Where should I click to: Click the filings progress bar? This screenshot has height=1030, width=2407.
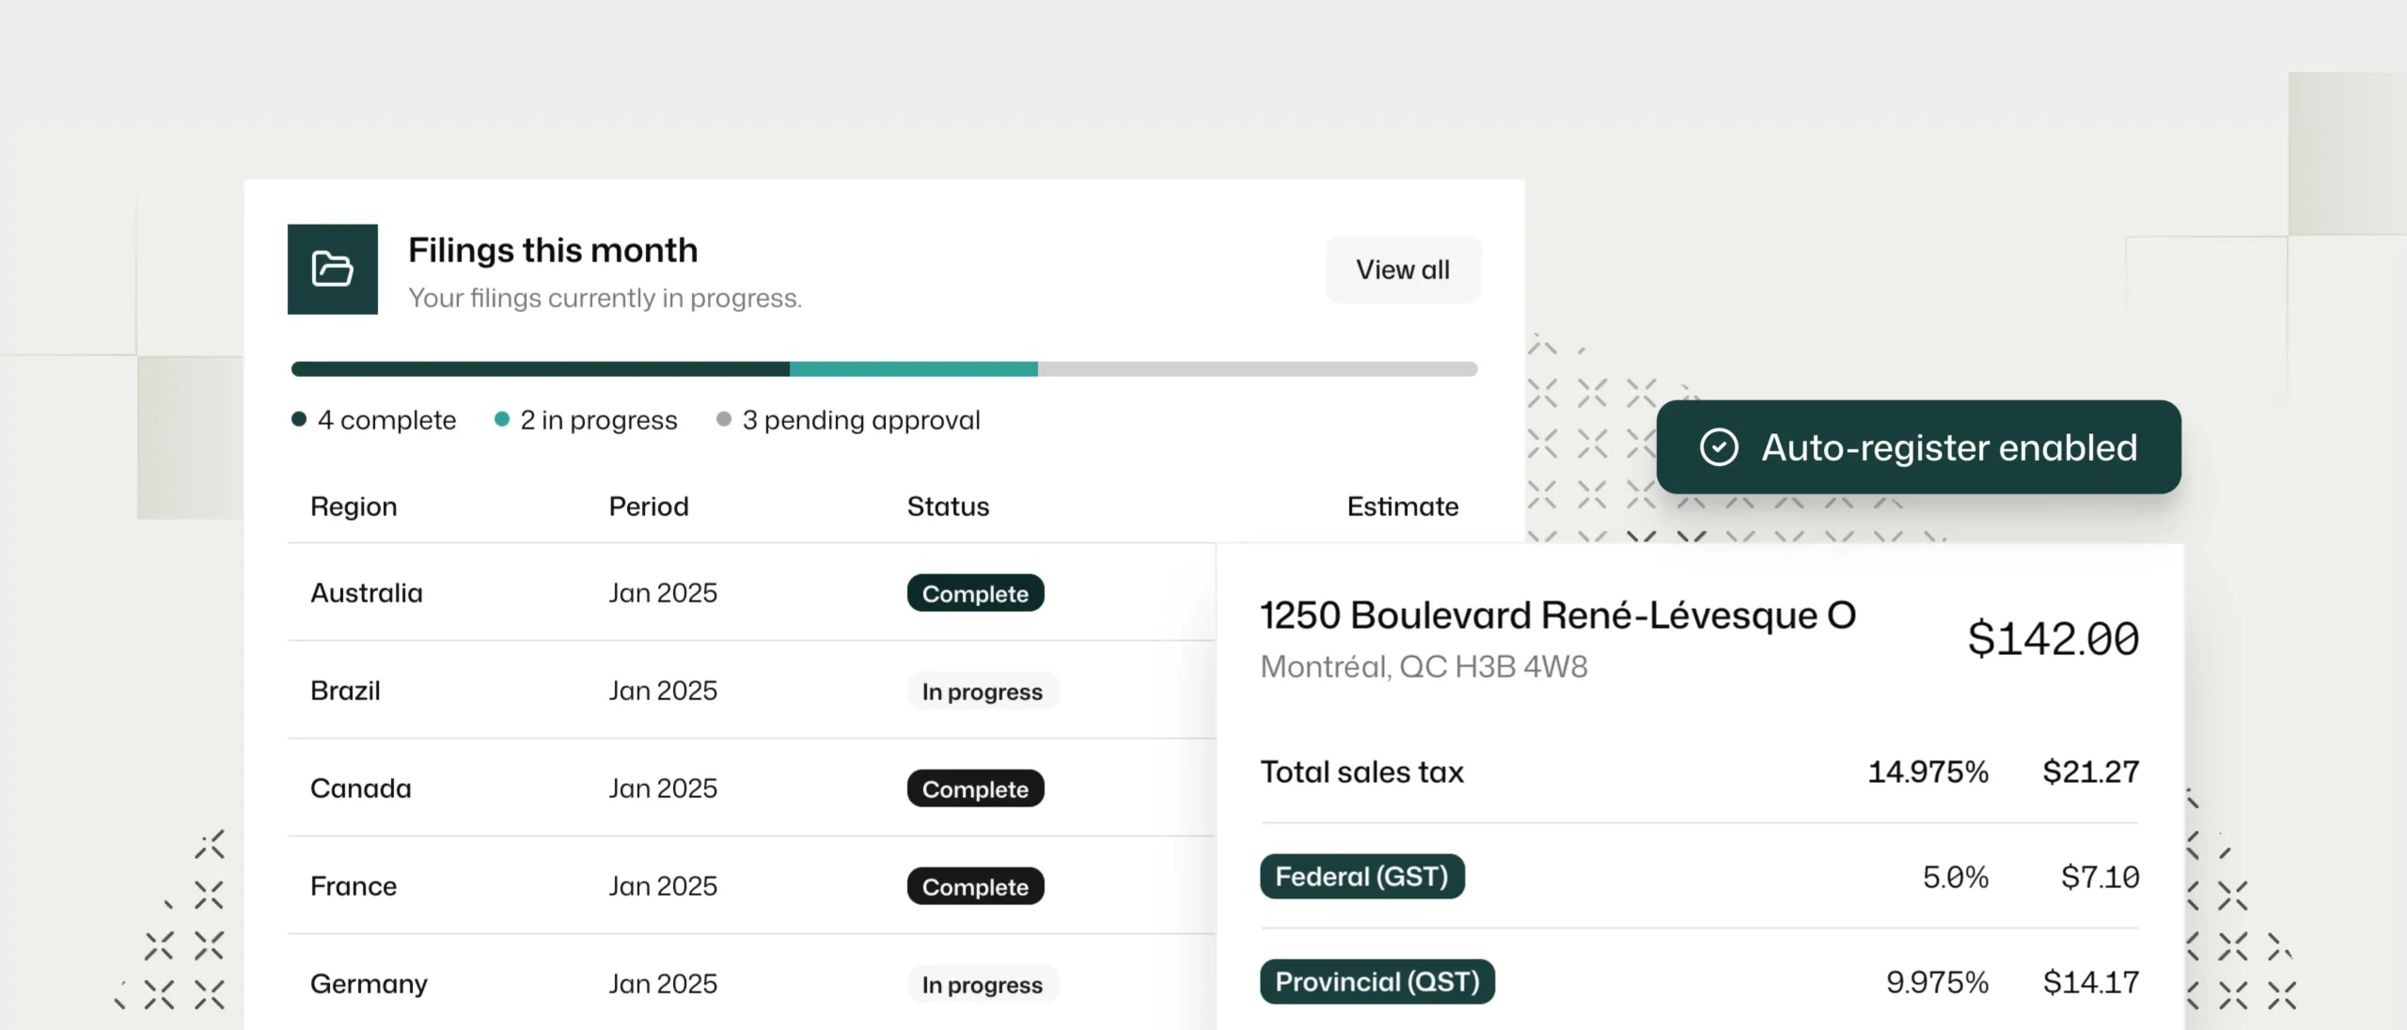coord(884,369)
